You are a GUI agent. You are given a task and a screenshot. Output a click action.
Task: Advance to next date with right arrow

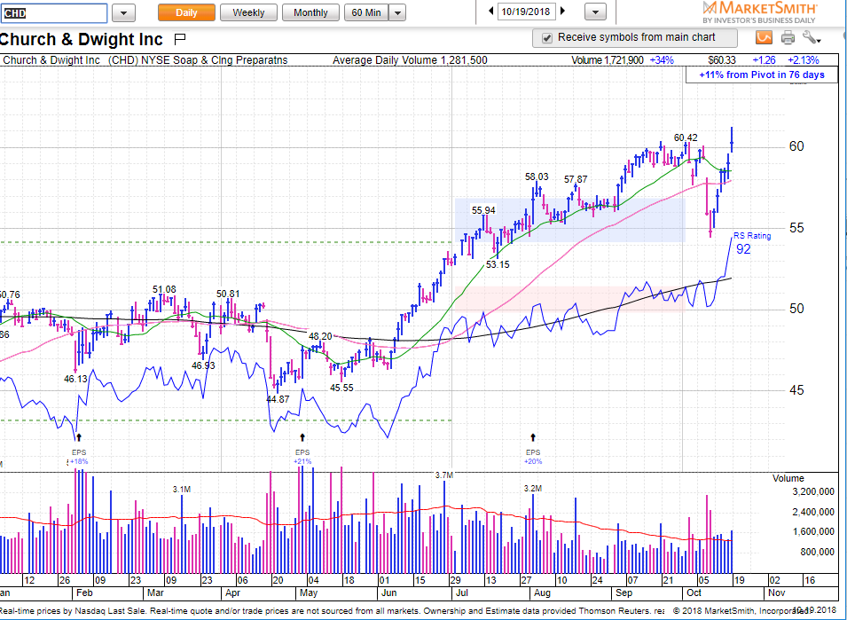[x=563, y=11]
